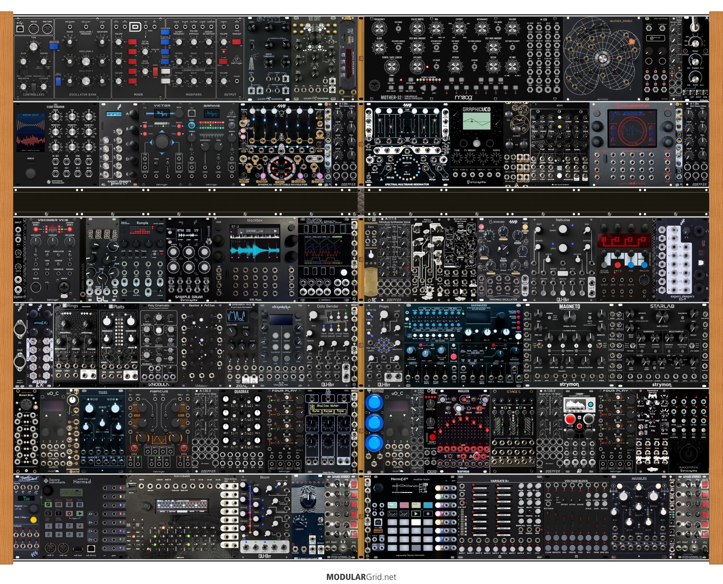Screen dimensions: 723x584
Task: Click blue arcade button 1 on Arcadian Rhythms
Action: point(375,403)
